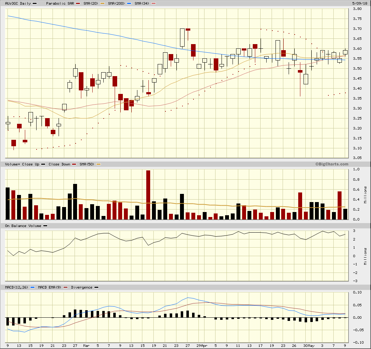Click the SMA(50) volume legend label
371x349 pixels.
point(87,164)
